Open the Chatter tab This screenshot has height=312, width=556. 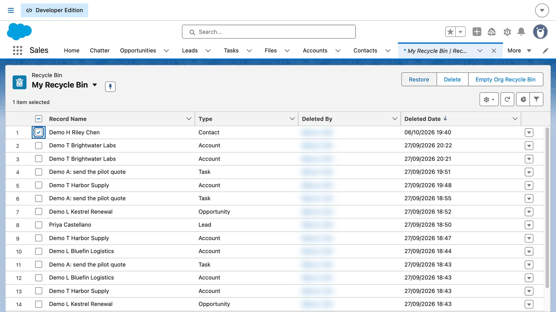pos(100,51)
